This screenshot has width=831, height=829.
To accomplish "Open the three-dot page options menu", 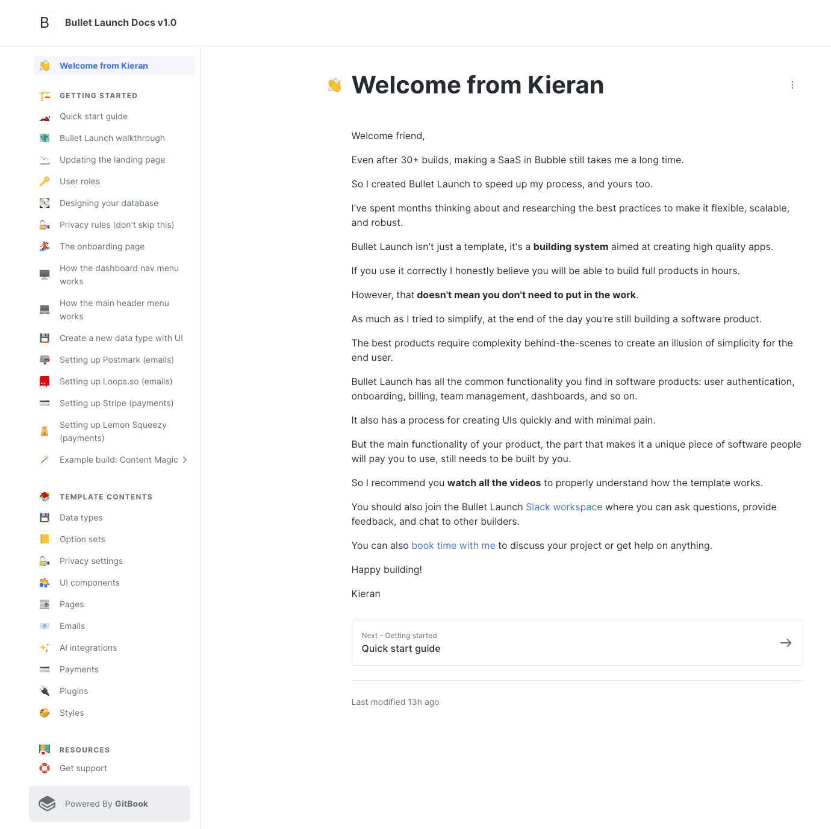I will coord(792,85).
